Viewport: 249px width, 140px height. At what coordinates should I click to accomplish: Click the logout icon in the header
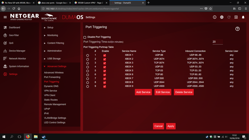(x=236, y=17)
